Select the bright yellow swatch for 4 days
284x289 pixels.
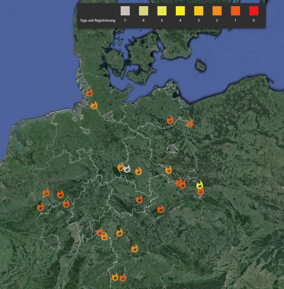[x=180, y=11]
